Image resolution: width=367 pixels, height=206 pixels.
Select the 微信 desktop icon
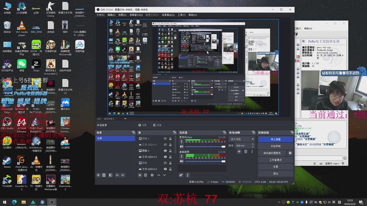tap(22, 65)
